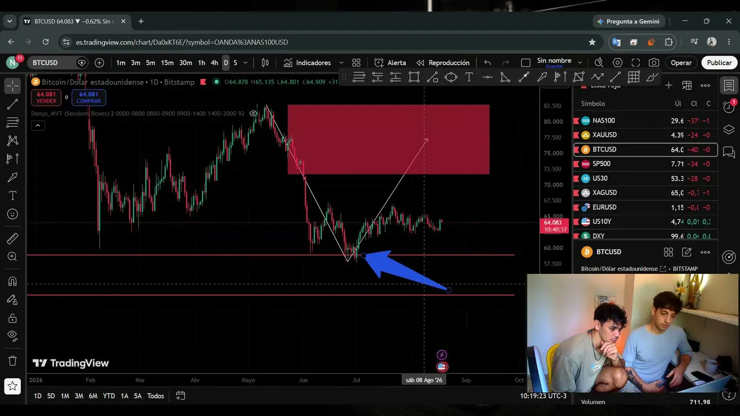Open the advanced watchlist view icon

[x=687, y=85]
